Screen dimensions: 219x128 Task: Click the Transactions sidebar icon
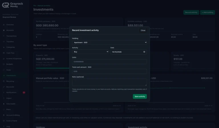[4, 36]
